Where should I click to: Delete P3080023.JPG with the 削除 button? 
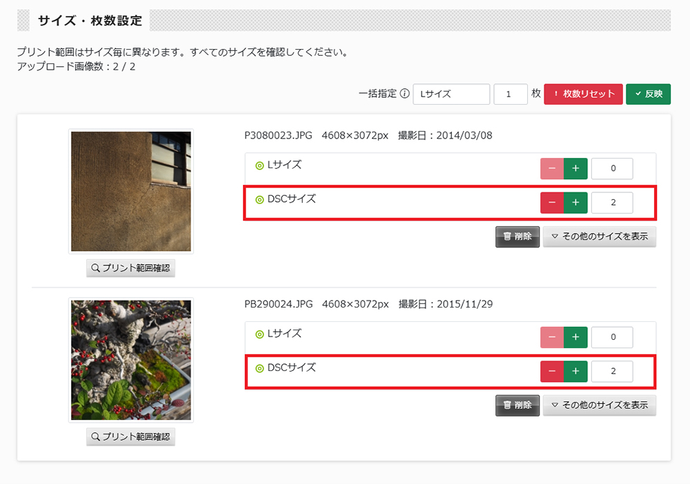click(x=517, y=236)
